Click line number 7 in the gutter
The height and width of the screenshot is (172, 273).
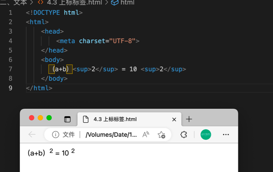tap(10, 69)
